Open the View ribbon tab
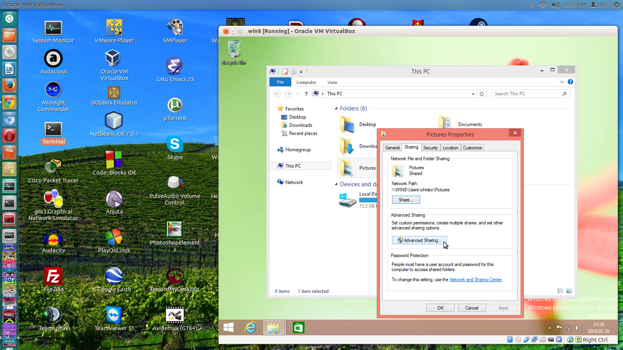 tap(332, 82)
